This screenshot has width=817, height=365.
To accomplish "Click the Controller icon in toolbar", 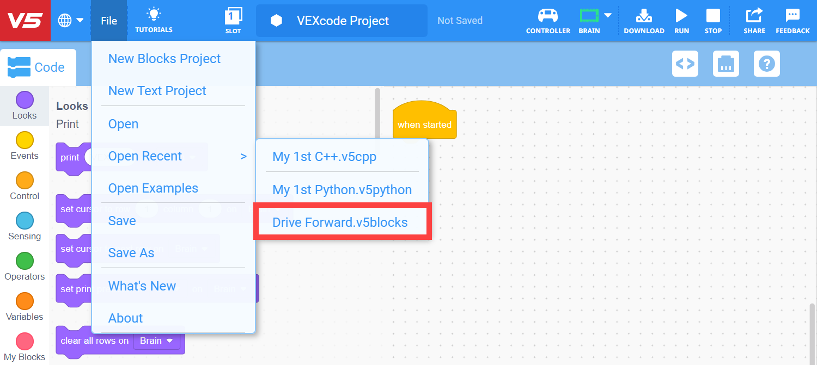I will 548,16.
